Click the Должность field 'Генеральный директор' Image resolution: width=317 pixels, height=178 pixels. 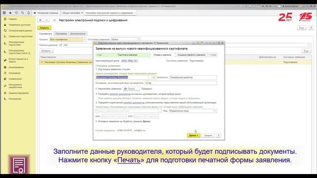point(193,77)
